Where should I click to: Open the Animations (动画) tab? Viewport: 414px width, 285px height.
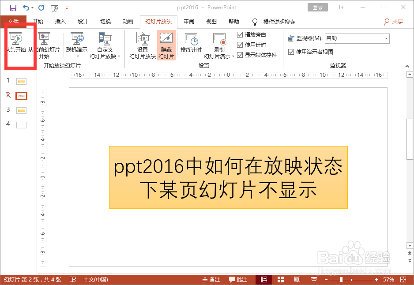click(128, 22)
